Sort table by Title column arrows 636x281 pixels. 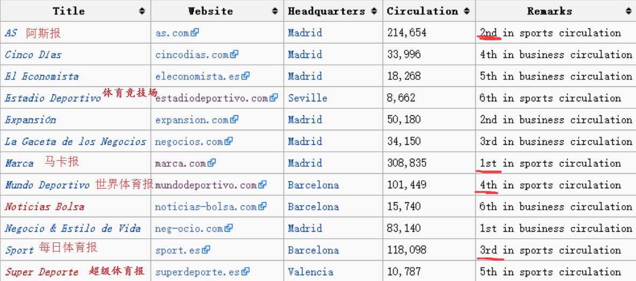[142, 11]
